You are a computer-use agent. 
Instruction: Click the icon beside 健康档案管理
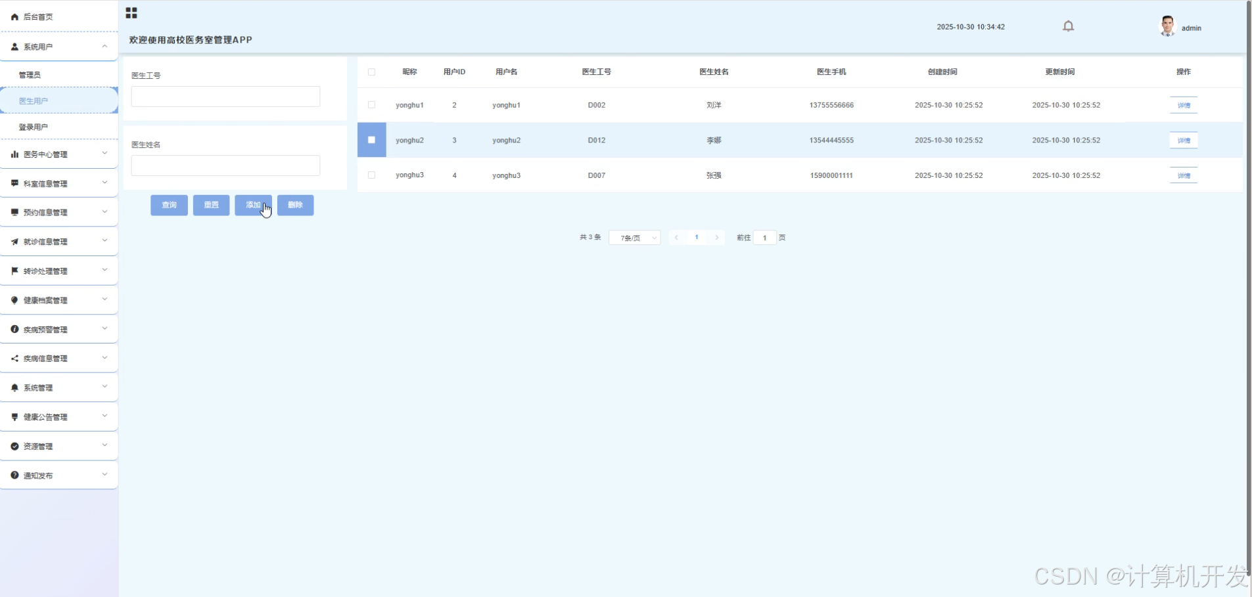14,300
